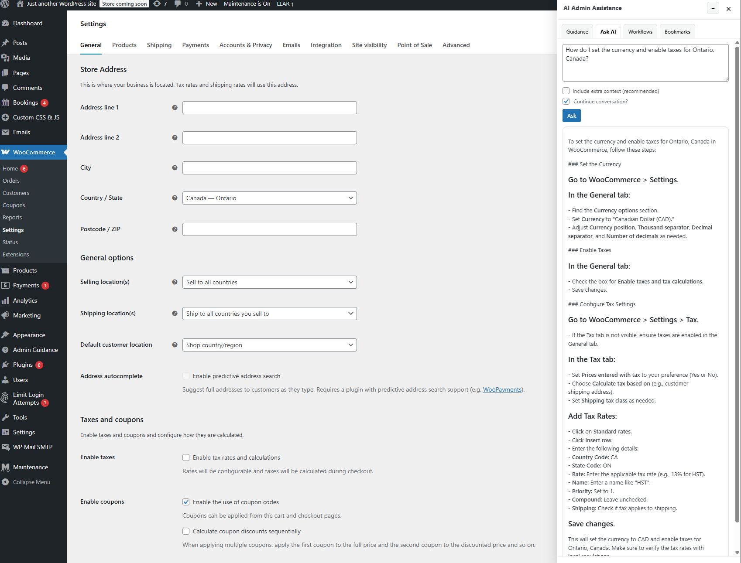This screenshot has width=741, height=563.
Task: Open the Orders submenu link
Action: click(11, 181)
